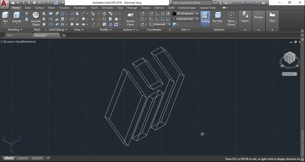Click the Erase tool in Modify
This screenshot has height=162, width=305.
(x=93, y=24)
